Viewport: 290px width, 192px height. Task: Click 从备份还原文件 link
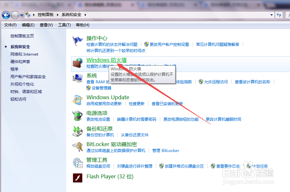[135, 135]
